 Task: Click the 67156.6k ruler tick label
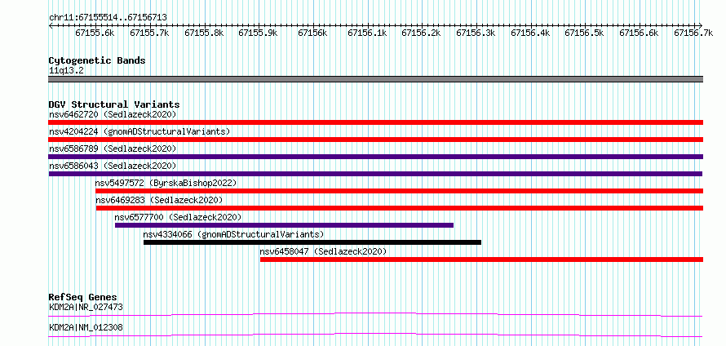(x=639, y=33)
